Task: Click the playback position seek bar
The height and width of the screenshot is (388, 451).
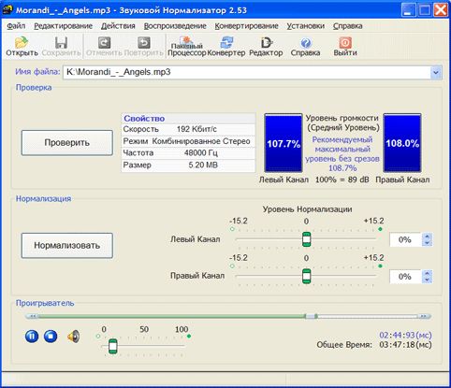Action: tap(228, 316)
